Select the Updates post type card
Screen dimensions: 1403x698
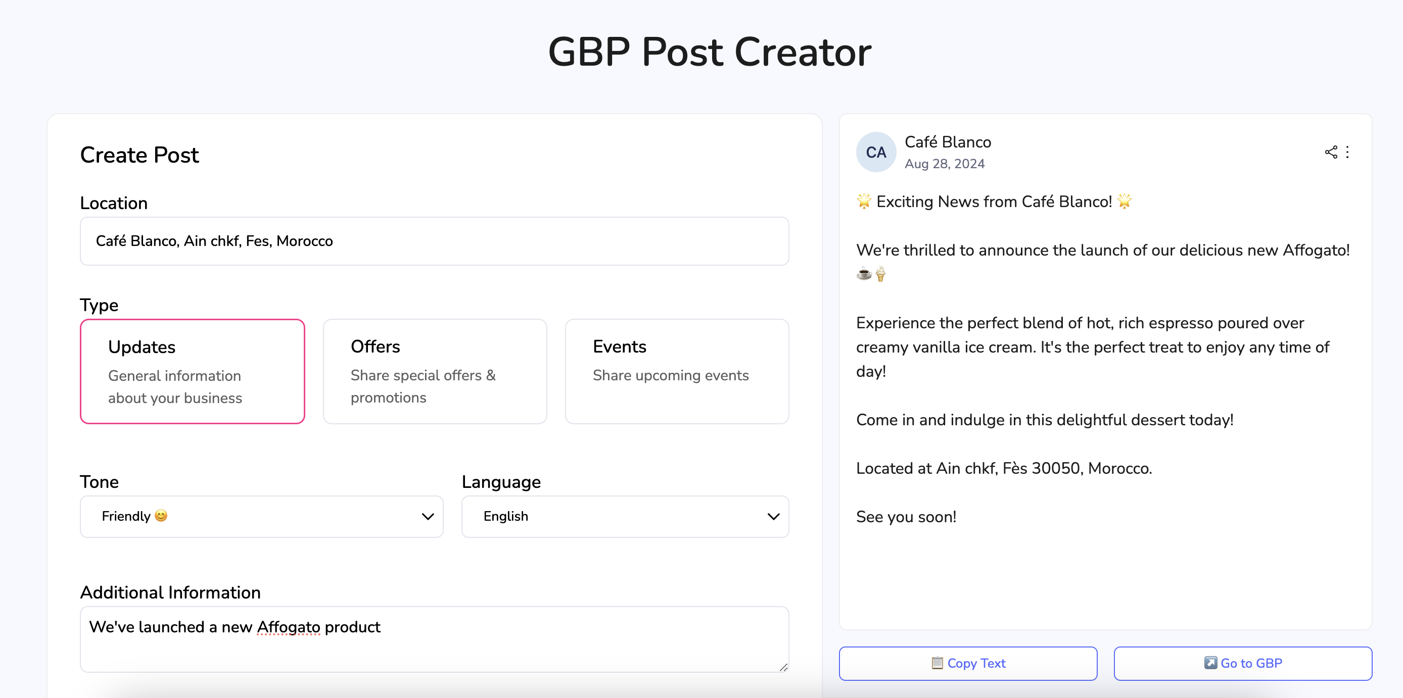pos(192,371)
